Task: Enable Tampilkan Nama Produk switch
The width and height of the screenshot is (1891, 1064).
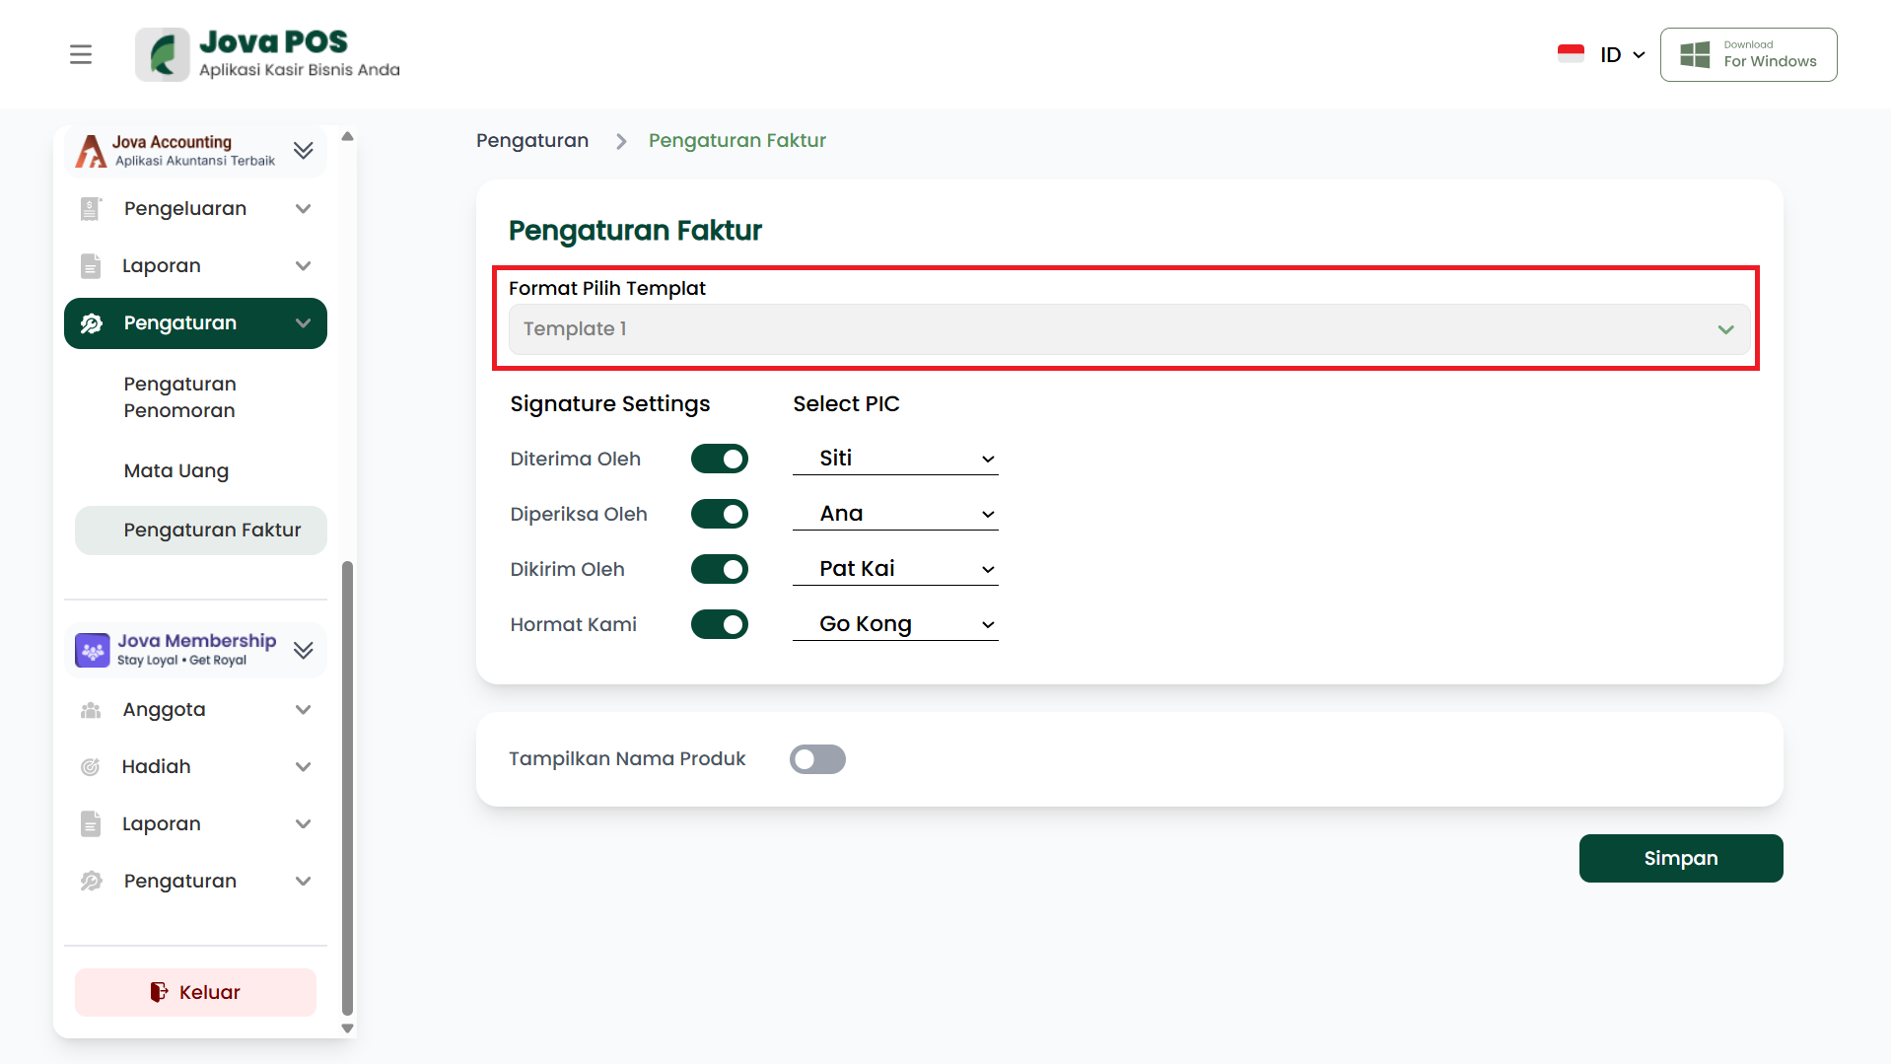Action: (x=817, y=759)
